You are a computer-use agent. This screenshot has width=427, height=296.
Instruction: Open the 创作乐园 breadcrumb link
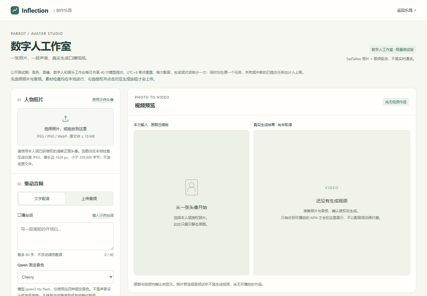click(x=64, y=10)
